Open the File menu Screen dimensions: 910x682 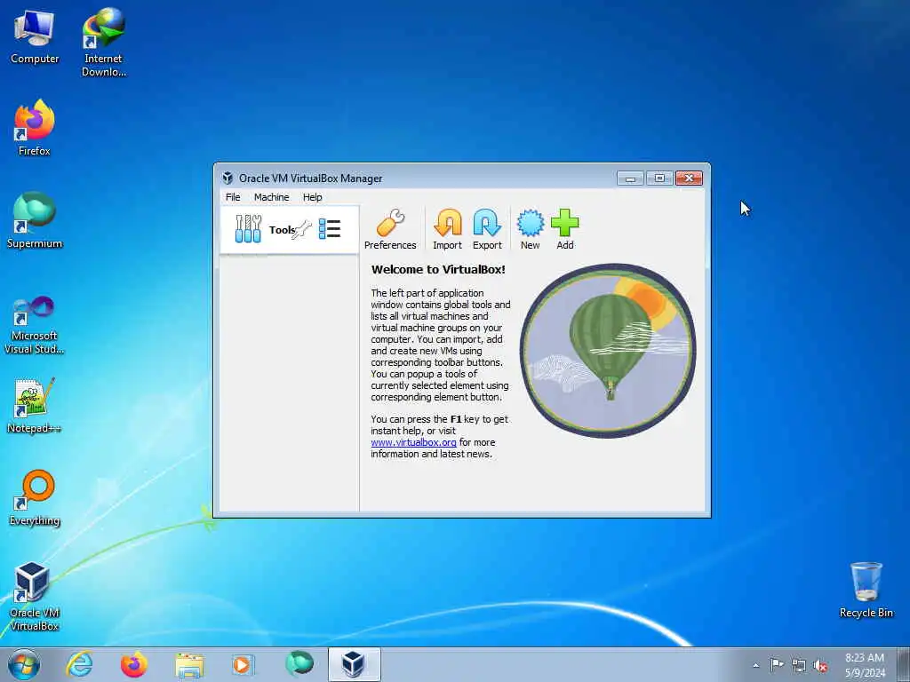coord(233,197)
